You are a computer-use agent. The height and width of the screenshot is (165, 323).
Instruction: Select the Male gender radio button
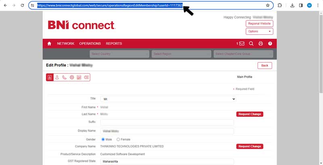(103, 140)
